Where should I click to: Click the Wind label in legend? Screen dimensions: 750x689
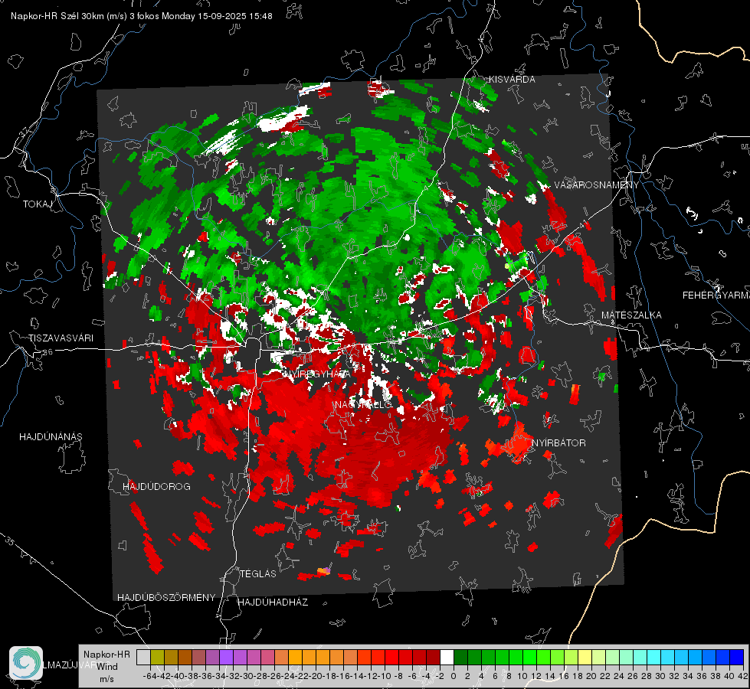point(107,666)
